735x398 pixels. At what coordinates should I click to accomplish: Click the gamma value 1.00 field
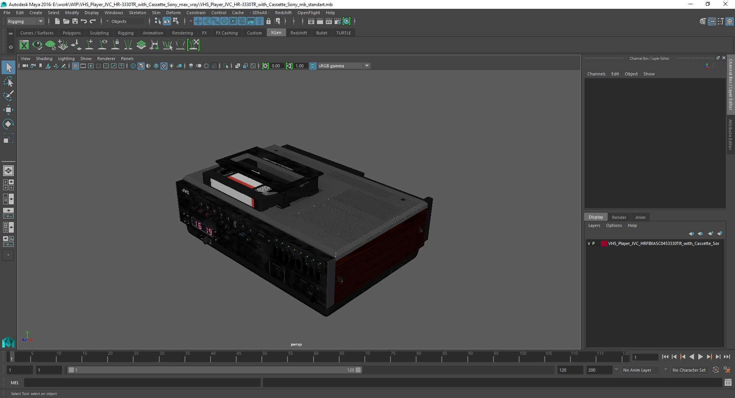point(300,66)
